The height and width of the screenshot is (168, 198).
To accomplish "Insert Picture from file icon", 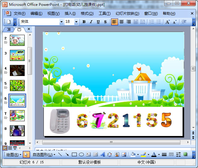I will coord(124,154).
